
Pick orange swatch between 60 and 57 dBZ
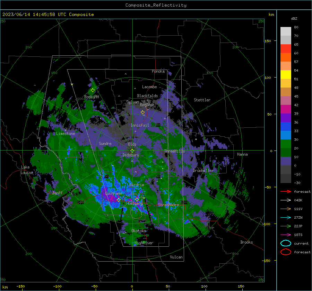click(286, 57)
